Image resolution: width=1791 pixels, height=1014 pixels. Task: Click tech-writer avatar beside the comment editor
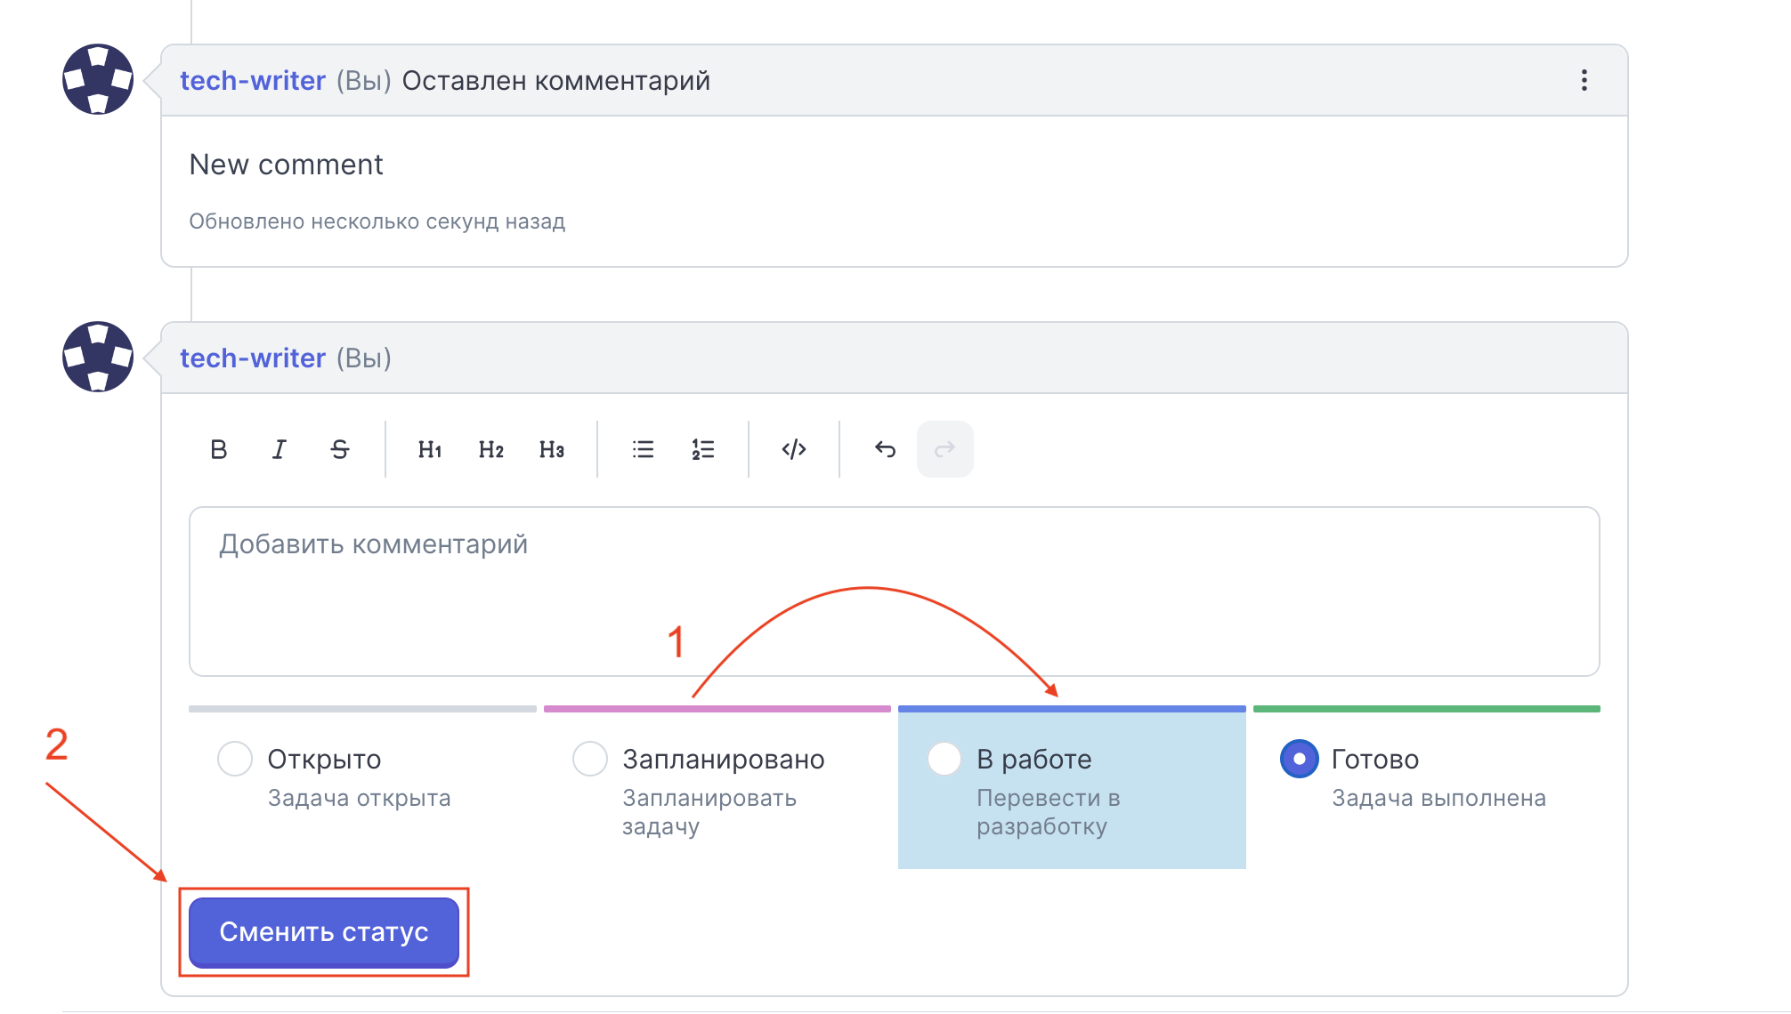[98, 357]
